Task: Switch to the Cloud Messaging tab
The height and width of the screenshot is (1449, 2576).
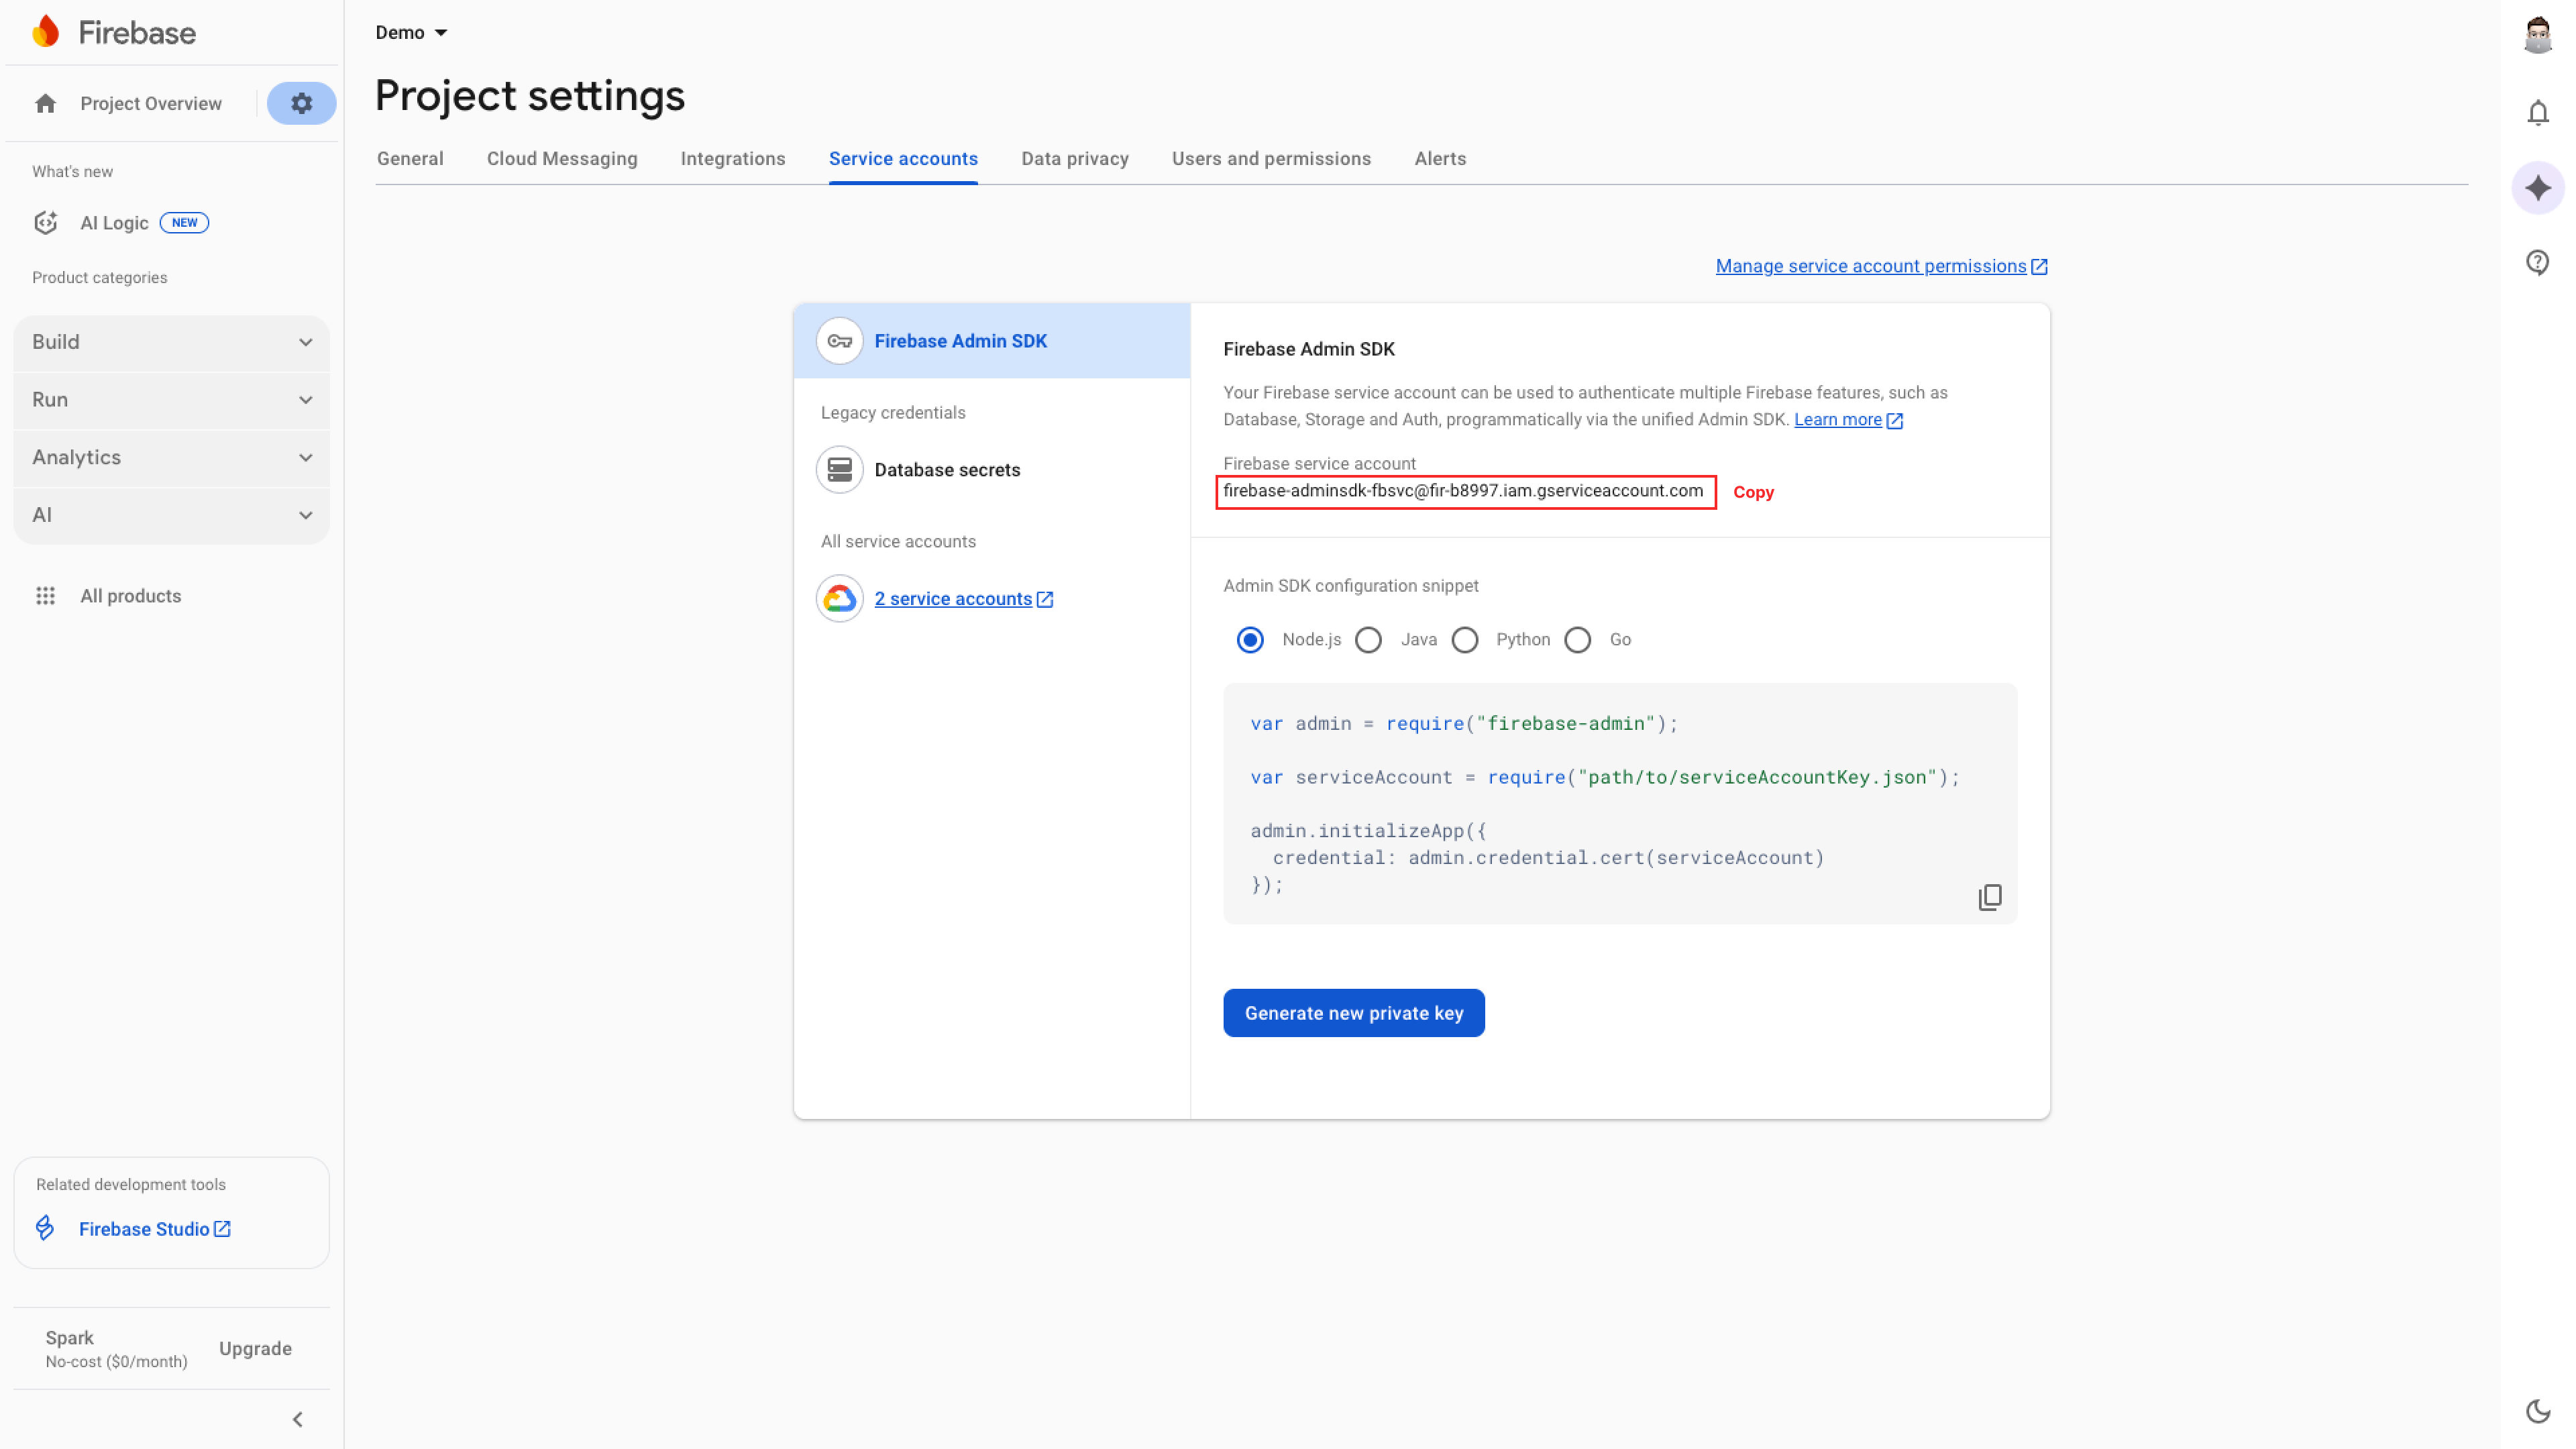Action: [561, 159]
